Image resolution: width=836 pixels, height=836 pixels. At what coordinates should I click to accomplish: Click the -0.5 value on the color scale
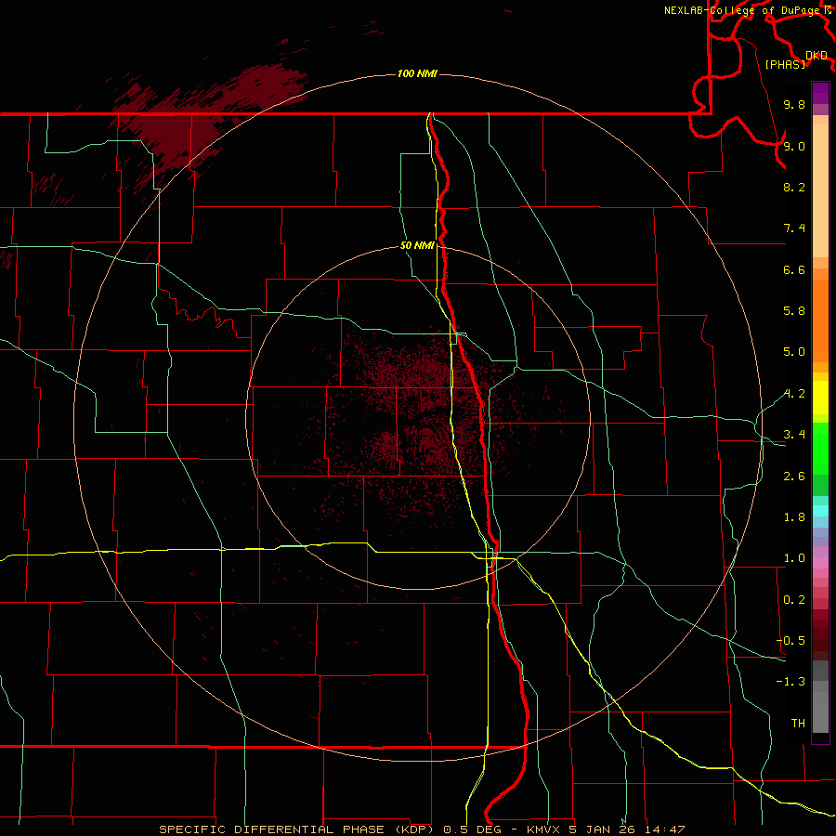(790, 640)
